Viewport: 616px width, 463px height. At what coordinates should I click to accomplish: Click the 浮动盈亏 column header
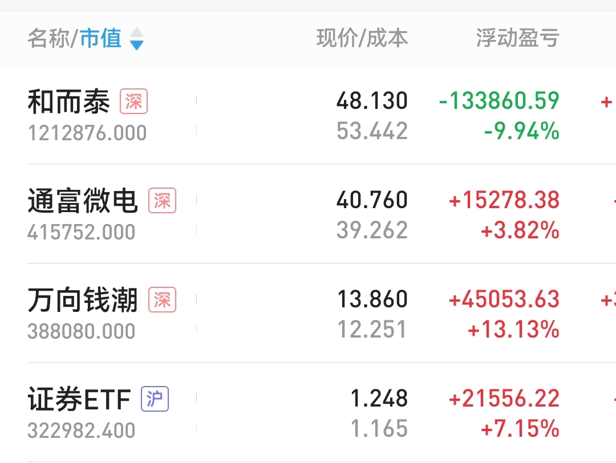517,38
